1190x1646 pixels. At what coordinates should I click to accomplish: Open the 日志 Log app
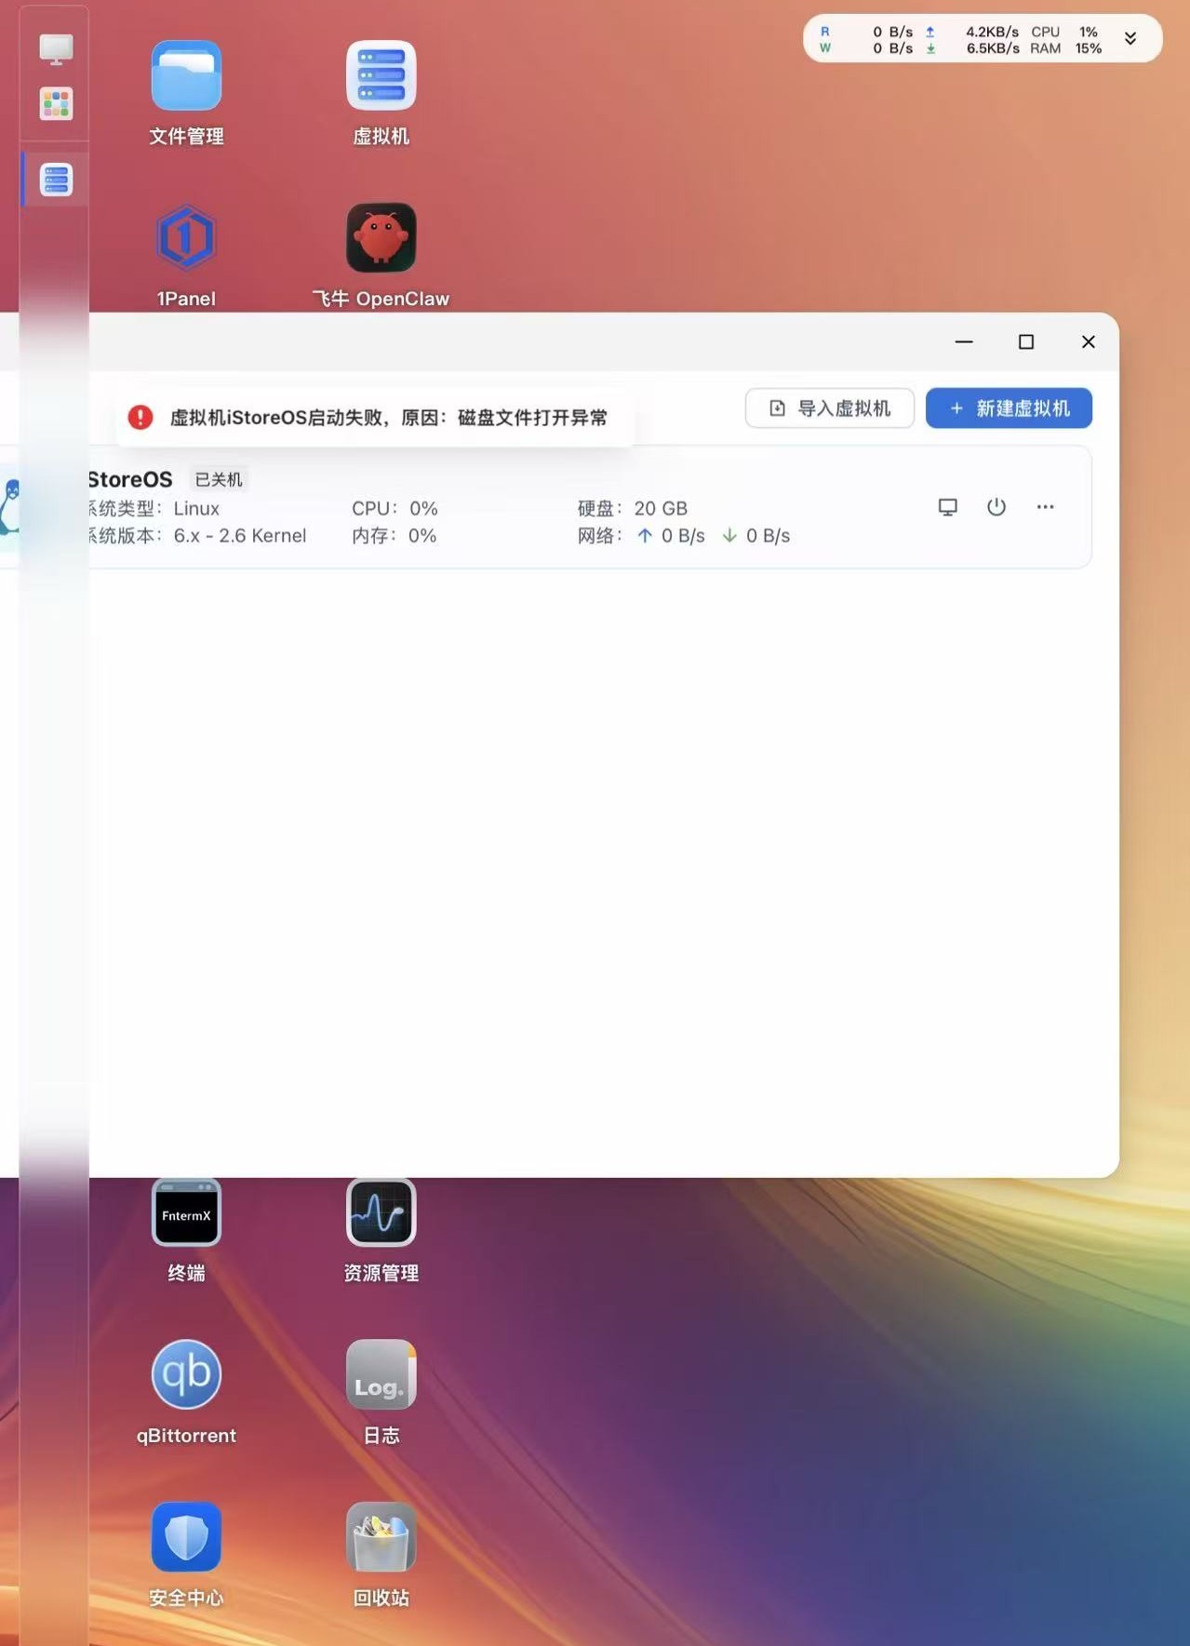point(381,1374)
